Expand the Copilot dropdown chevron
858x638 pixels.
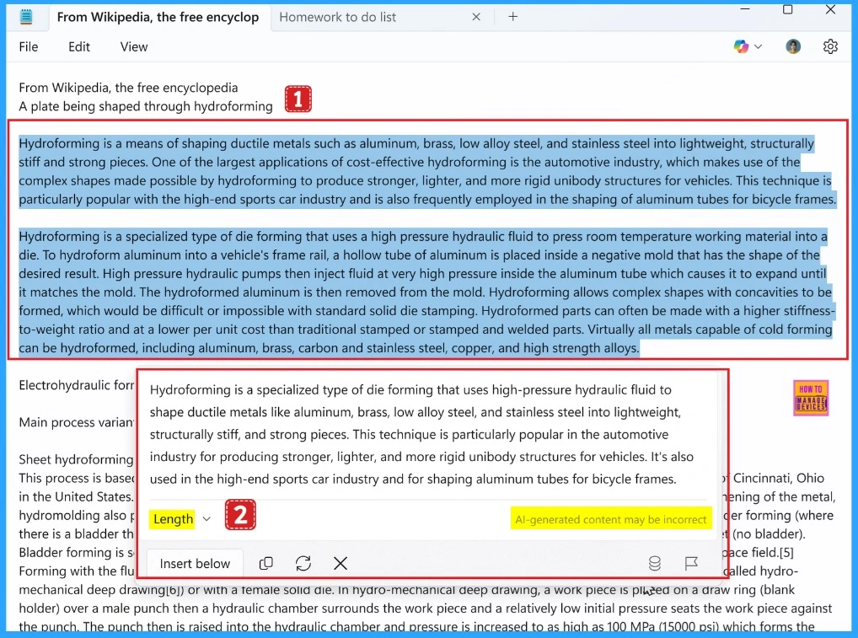pos(758,46)
